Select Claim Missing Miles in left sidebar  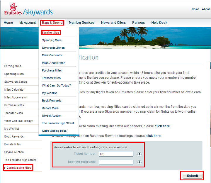click(19, 168)
